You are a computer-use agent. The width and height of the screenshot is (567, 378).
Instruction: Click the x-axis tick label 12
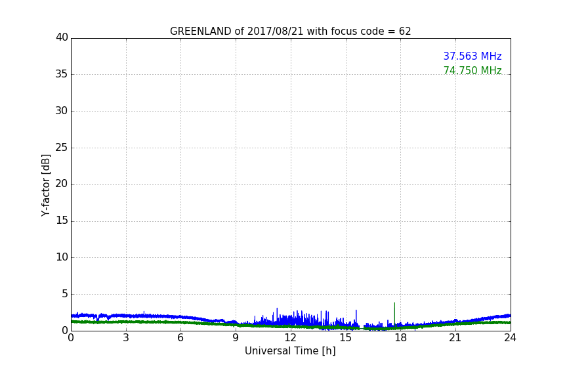[x=291, y=338]
